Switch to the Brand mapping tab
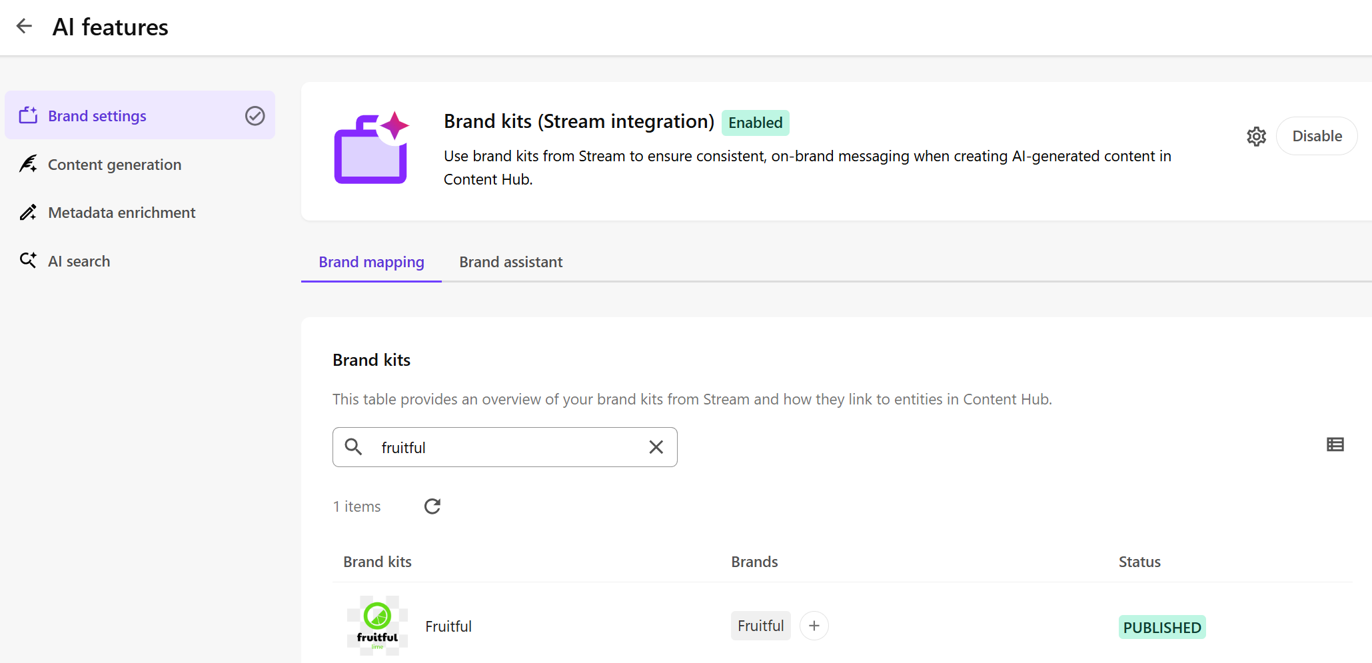1372x663 pixels. [x=371, y=262]
